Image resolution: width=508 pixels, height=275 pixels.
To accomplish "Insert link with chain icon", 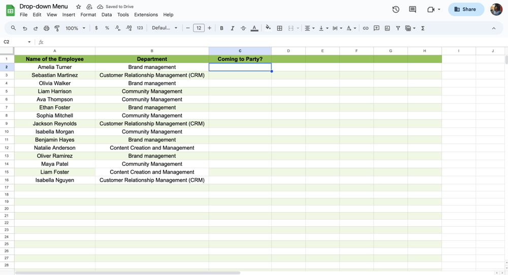I will pyautogui.click(x=365, y=28).
